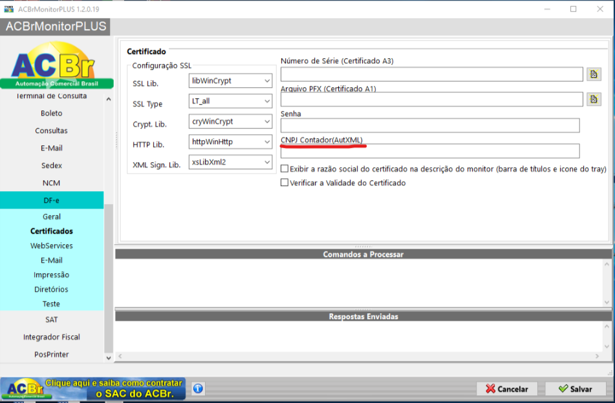Click horizontal scroll left arrow in Respostas Enviadas
Screen dimensions: 615x403
coord(120,356)
